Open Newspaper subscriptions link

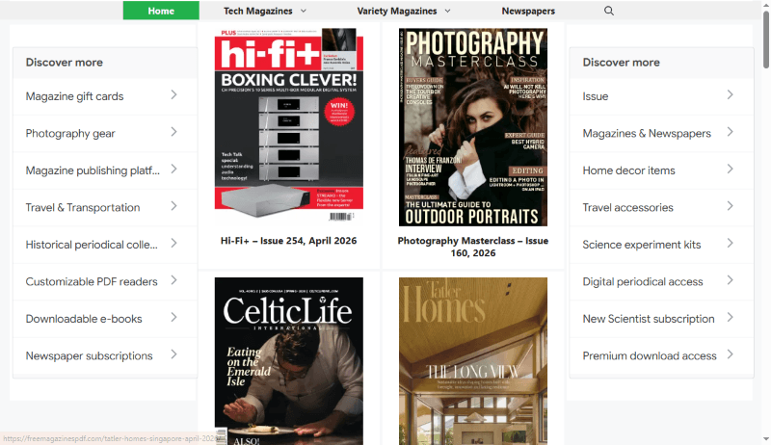(x=89, y=355)
